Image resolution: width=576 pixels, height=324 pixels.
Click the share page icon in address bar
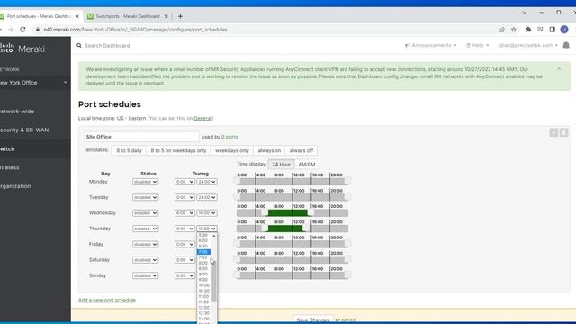(501, 30)
